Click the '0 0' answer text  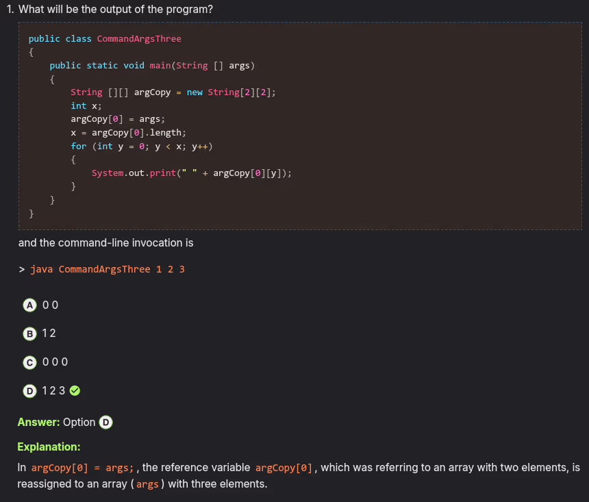click(x=50, y=305)
